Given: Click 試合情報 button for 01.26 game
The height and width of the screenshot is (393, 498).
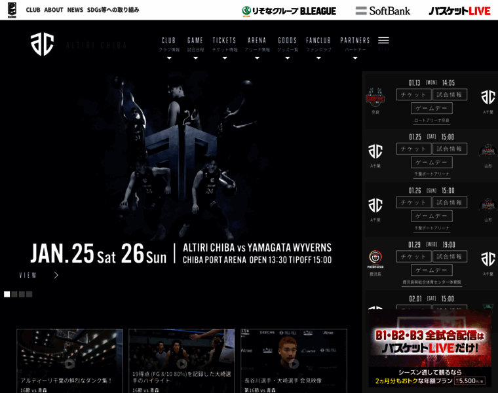Looking at the screenshot, I should (x=450, y=202).
